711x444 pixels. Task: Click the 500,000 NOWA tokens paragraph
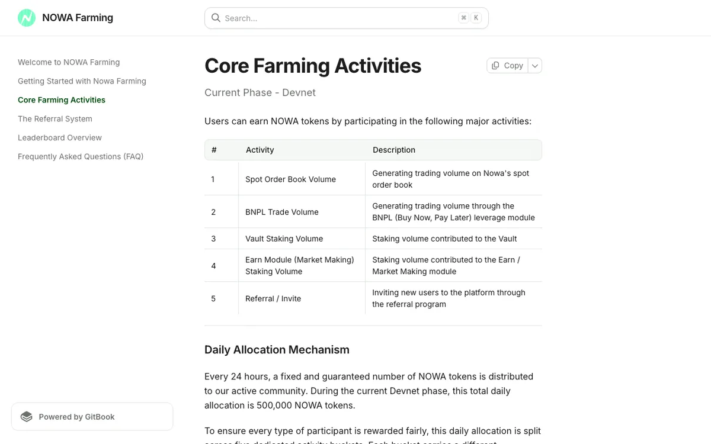[x=369, y=391]
